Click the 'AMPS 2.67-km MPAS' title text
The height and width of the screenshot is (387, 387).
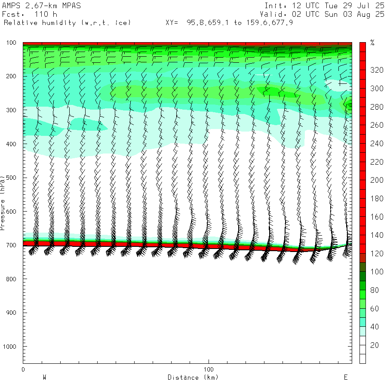coord(41,6)
